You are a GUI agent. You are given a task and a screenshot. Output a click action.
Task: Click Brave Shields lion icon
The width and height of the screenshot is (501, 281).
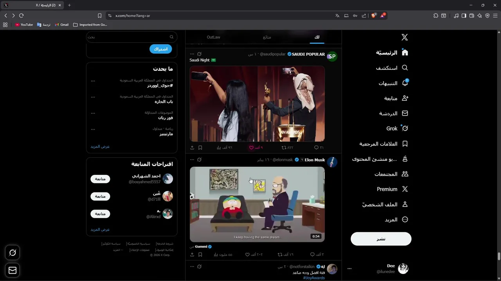click(373, 16)
